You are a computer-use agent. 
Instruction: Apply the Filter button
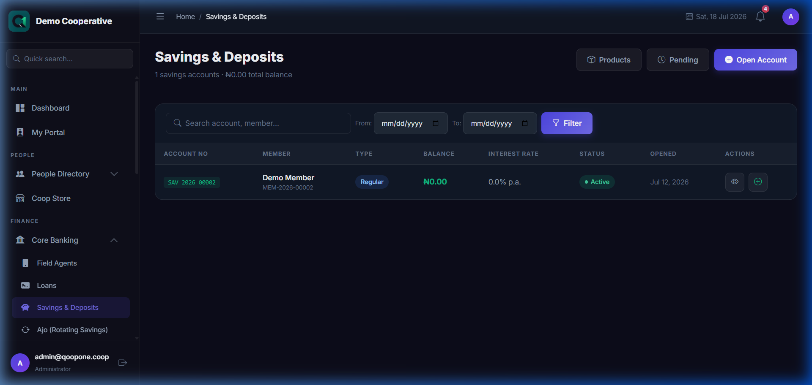tap(567, 123)
